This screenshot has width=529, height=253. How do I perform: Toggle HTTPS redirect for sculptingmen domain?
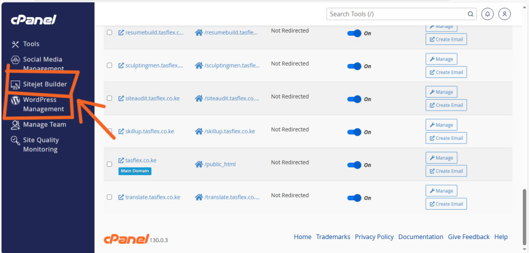tap(354, 66)
